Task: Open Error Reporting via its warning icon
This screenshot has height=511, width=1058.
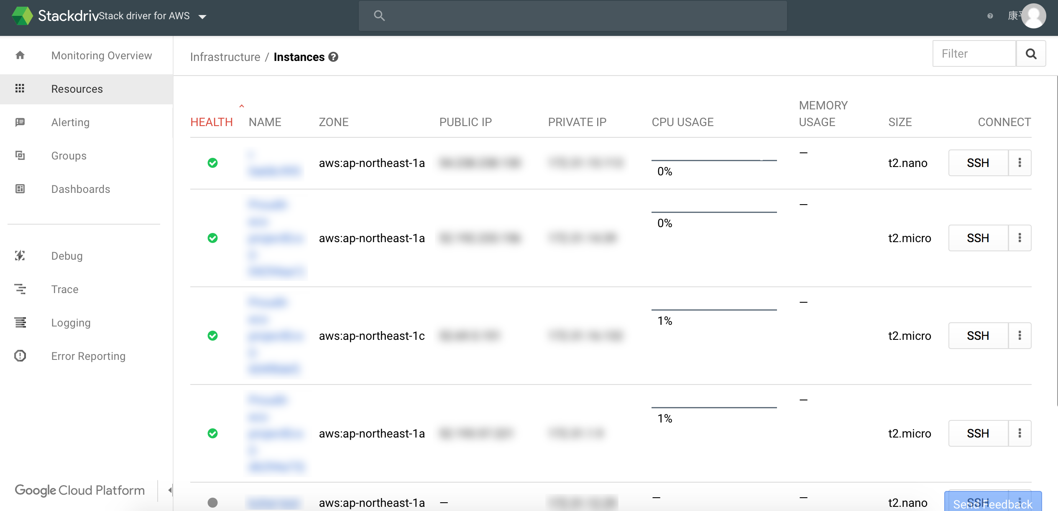Action: [x=20, y=356]
